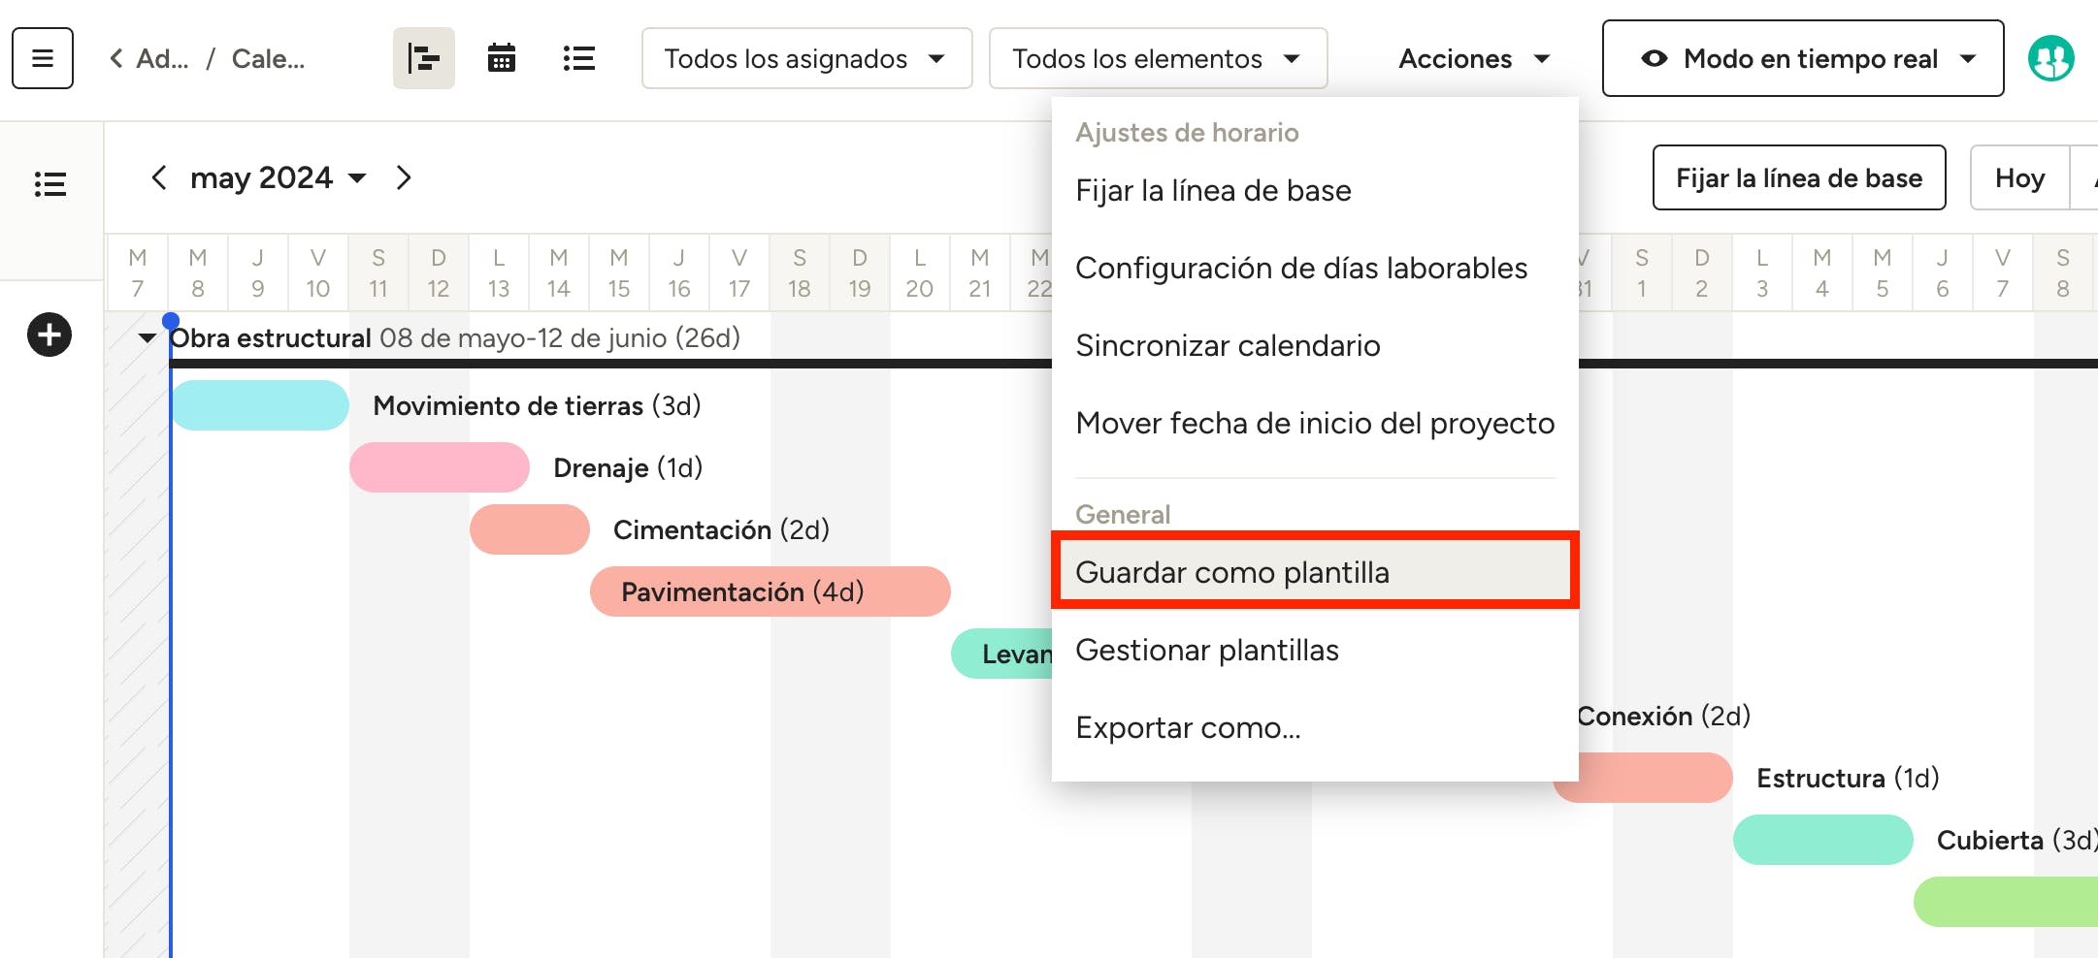Click Exportar como… option
2098x958 pixels.
(x=1188, y=727)
